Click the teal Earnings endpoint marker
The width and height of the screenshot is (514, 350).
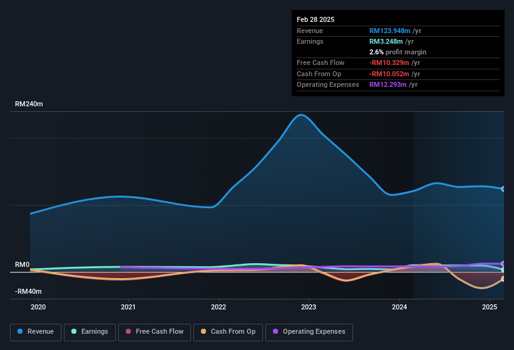point(503,270)
